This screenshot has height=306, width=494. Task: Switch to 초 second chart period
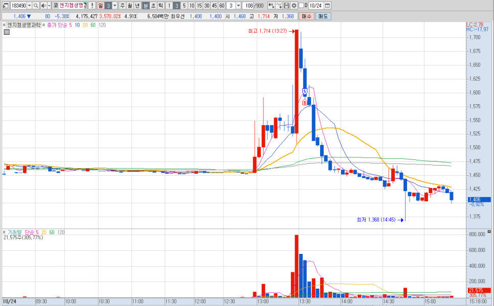click(153, 6)
